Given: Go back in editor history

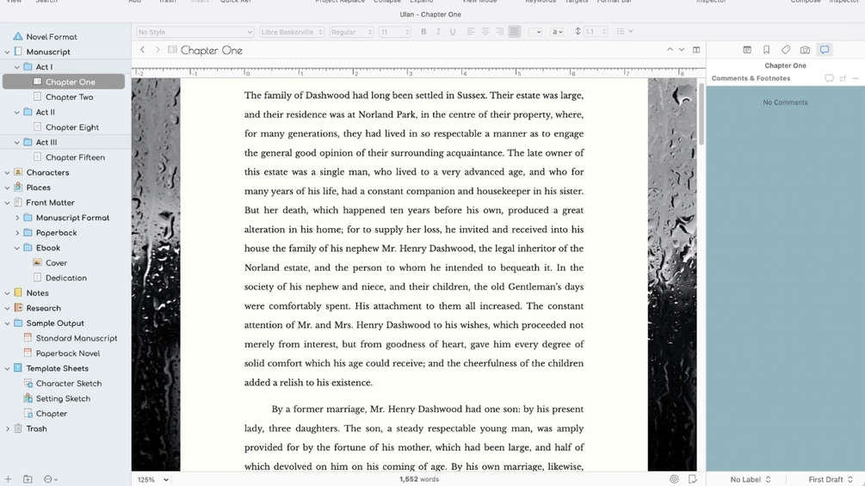Looking at the screenshot, I should [x=142, y=50].
